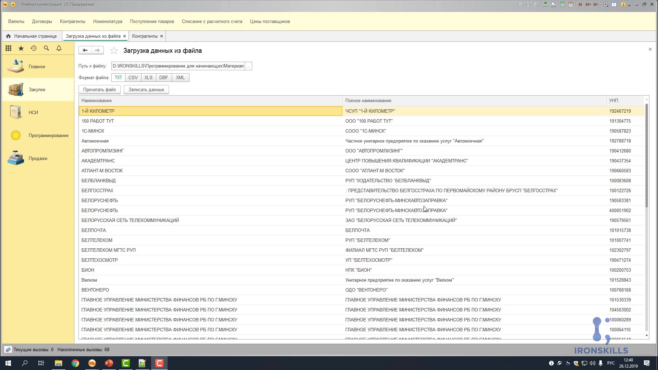Viewport: 658px width, 370px height.
Task: Select the 1С-МИНСК row
Action: tap(362, 131)
